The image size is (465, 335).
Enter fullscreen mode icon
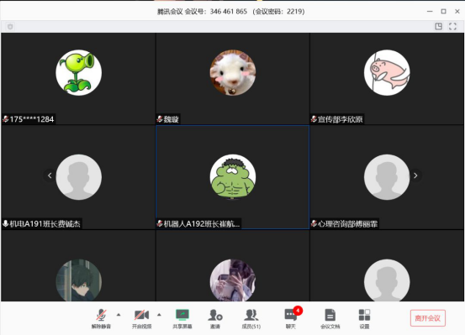click(452, 26)
